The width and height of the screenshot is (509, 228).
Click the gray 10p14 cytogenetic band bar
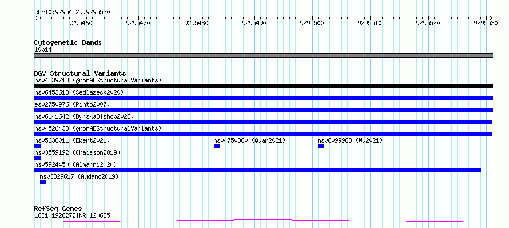click(x=263, y=56)
